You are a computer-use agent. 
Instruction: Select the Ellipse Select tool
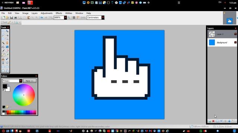(x=3, y=39)
